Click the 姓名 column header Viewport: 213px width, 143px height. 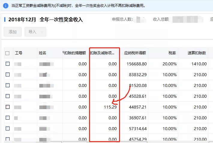[x=43, y=53]
